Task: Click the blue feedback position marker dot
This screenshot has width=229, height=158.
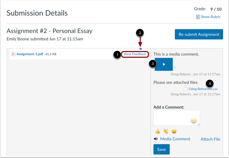Action: click(140, 48)
